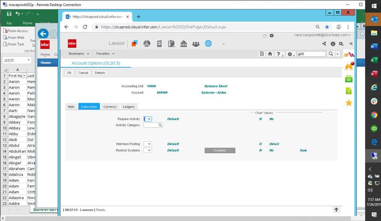Click the red Infor logo in Lawson header
Viewport: 381px width, 221px height.
click(72, 44)
